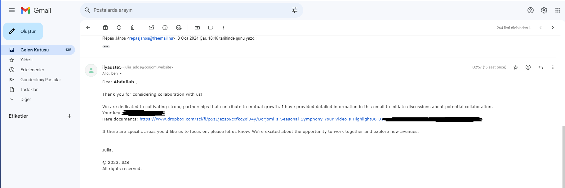Delete the email with trash icon
Image resolution: width=565 pixels, height=188 pixels.
tap(133, 28)
